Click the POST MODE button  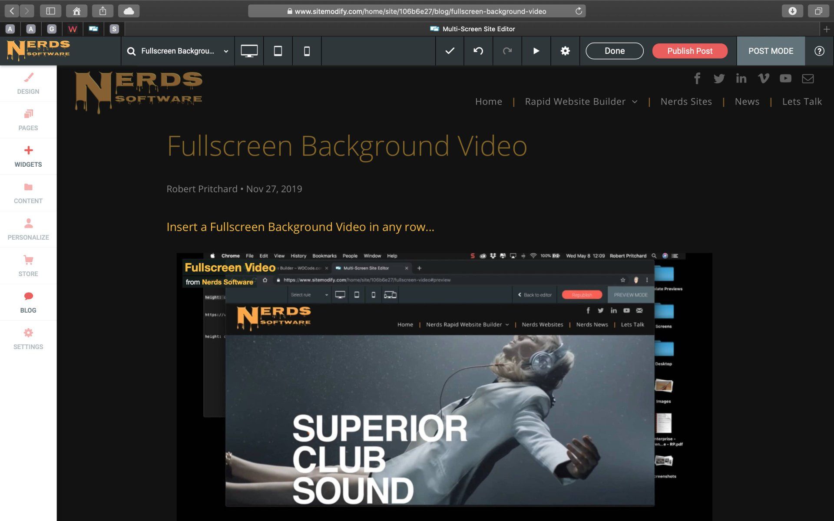coord(771,51)
